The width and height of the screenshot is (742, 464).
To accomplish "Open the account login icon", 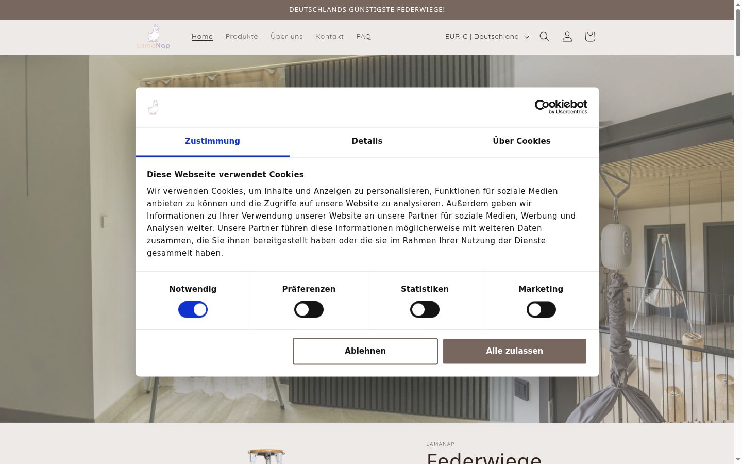I will (x=567, y=37).
